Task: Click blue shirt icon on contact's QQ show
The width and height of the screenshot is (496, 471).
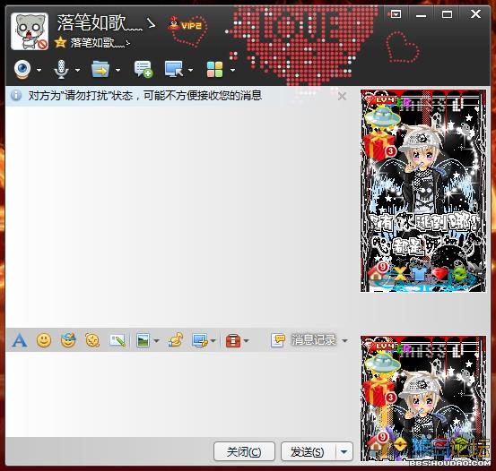Action: [x=420, y=274]
